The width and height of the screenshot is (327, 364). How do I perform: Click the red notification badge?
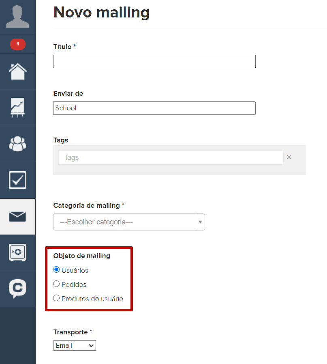pyautogui.click(x=17, y=44)
